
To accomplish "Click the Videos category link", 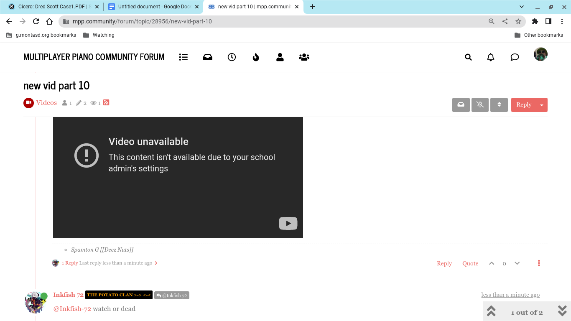I will pyautogui.click(x=46, y=103).
